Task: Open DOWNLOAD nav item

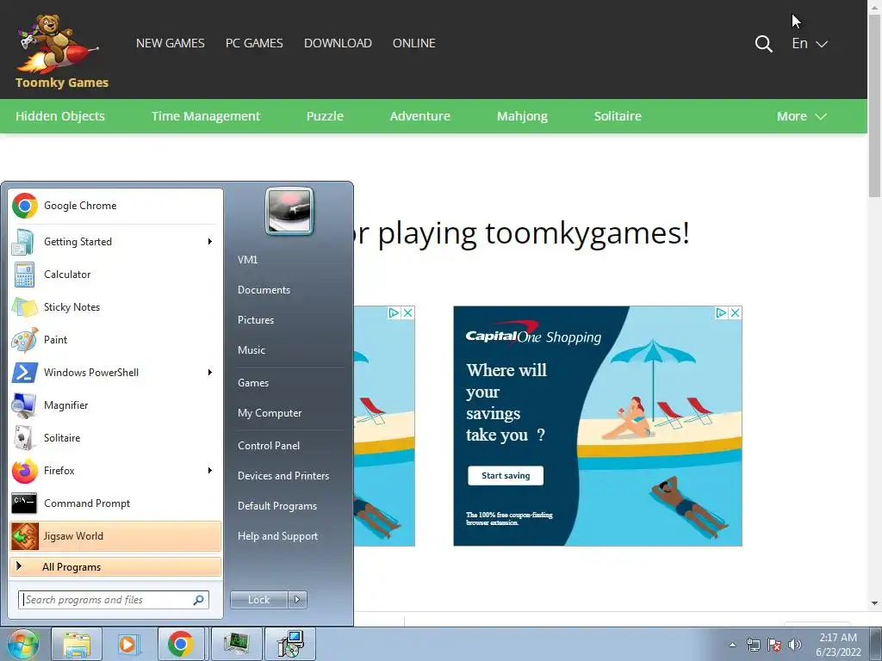Action: pyautogui.click(x=338, y=43)
